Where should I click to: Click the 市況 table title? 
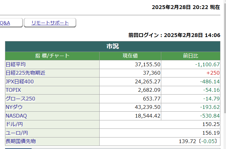click(113, 47)
